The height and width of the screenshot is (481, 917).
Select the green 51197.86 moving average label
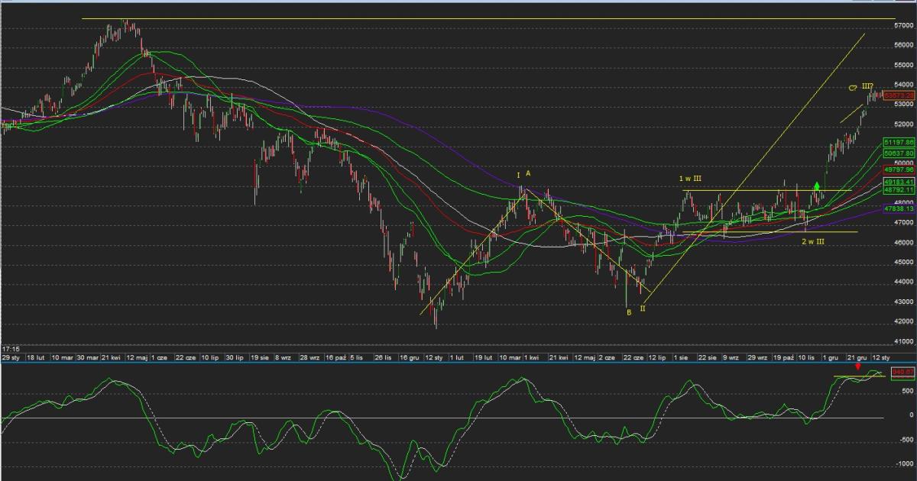tap(899, 143)
